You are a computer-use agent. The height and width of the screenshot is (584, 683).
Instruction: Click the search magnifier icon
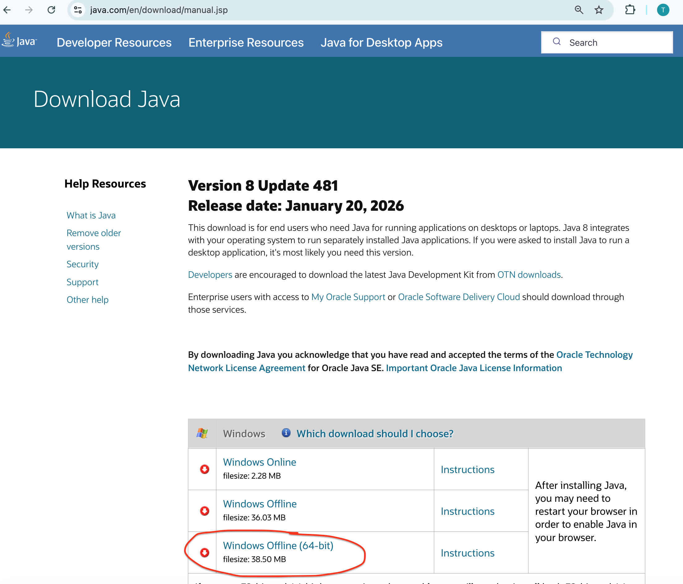tap(557, 42)
